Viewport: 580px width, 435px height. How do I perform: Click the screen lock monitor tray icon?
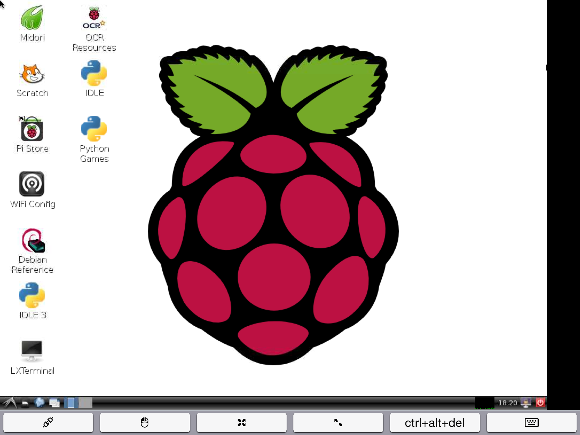526,403
